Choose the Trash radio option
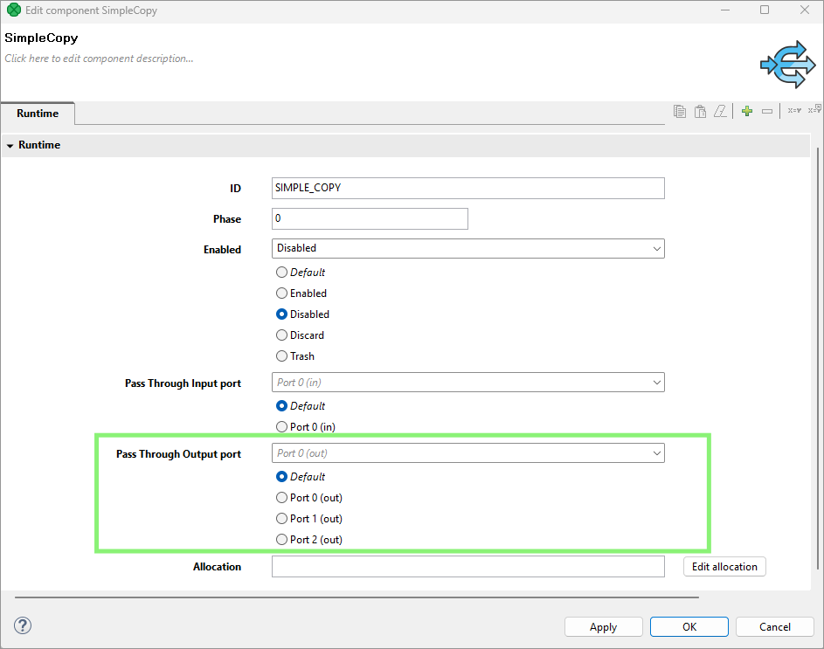The image size is (824, 649). [x=281, y=356]
